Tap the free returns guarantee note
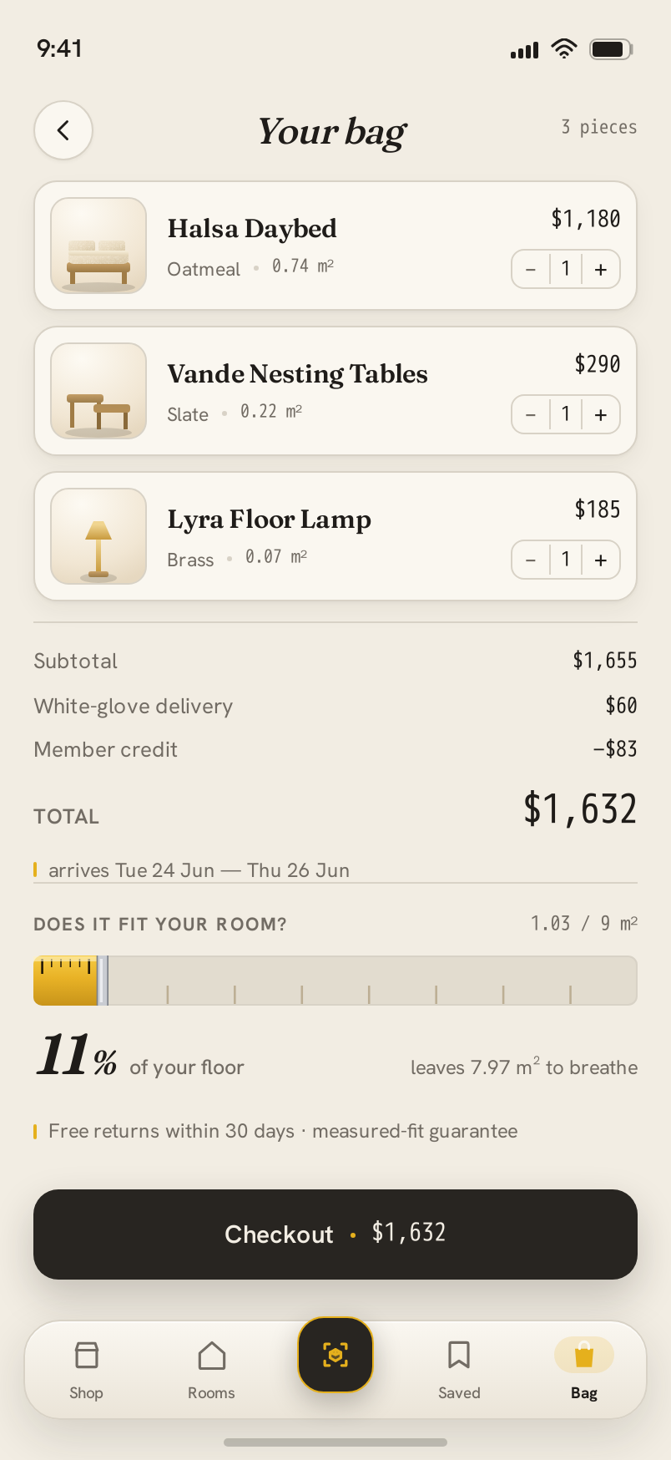 (x=283, y=1131)
